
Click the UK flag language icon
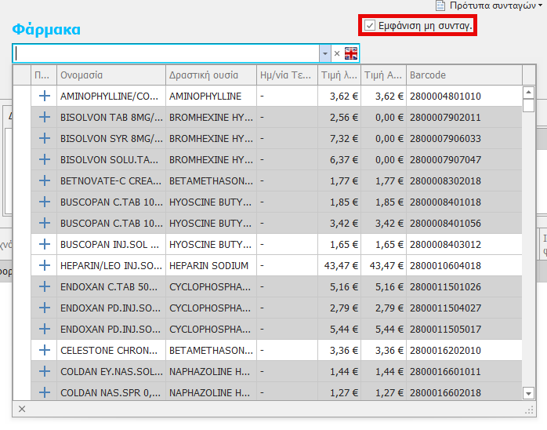[x=351, y=53]
